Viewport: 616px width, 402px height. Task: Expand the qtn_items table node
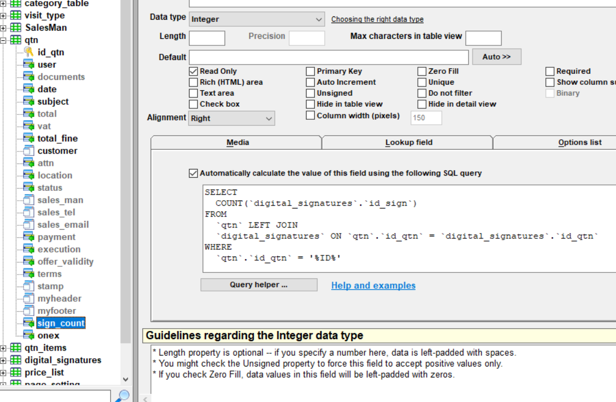coord(3,348)
